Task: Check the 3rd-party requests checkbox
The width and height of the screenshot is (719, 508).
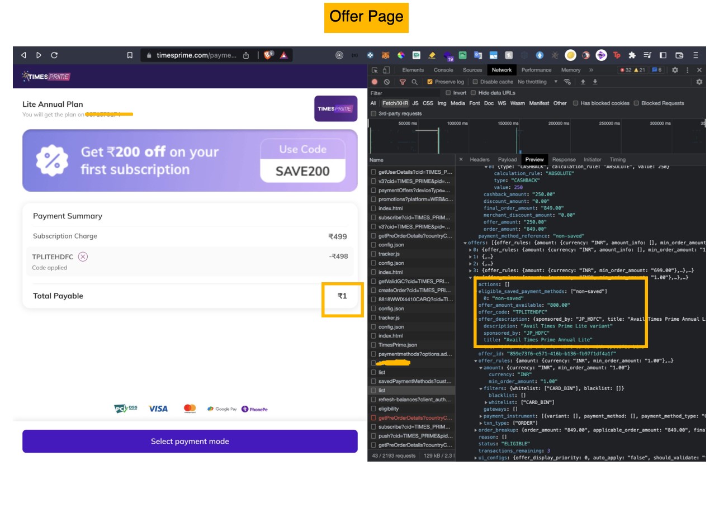Action: (x=373, y=113)
